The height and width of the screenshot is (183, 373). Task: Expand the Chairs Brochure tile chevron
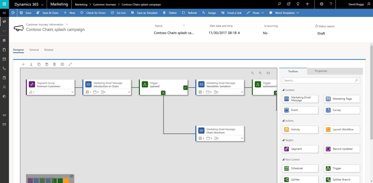click(x=242, y=138)
